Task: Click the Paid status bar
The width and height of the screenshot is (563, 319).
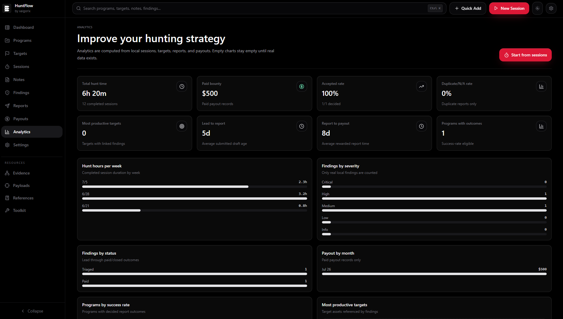Action: click(x=194, y=286)
